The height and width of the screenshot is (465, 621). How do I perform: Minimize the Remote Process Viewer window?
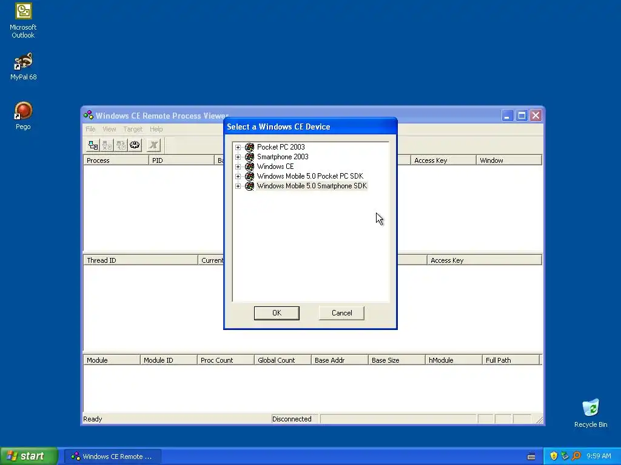pyautogui.click(x=508, y=116)
